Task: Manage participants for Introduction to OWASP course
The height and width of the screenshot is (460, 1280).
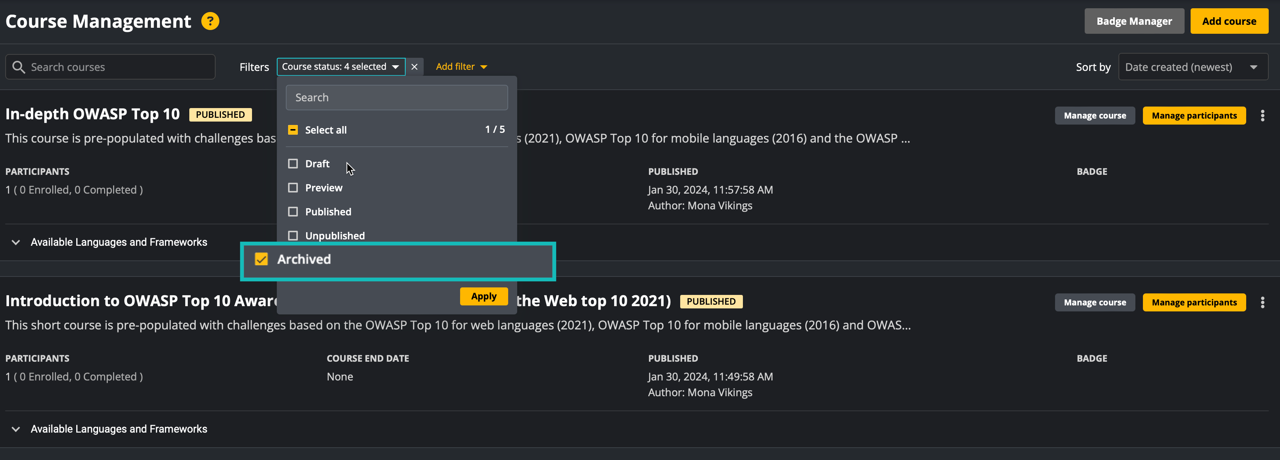Action: tap(1194, 303)
